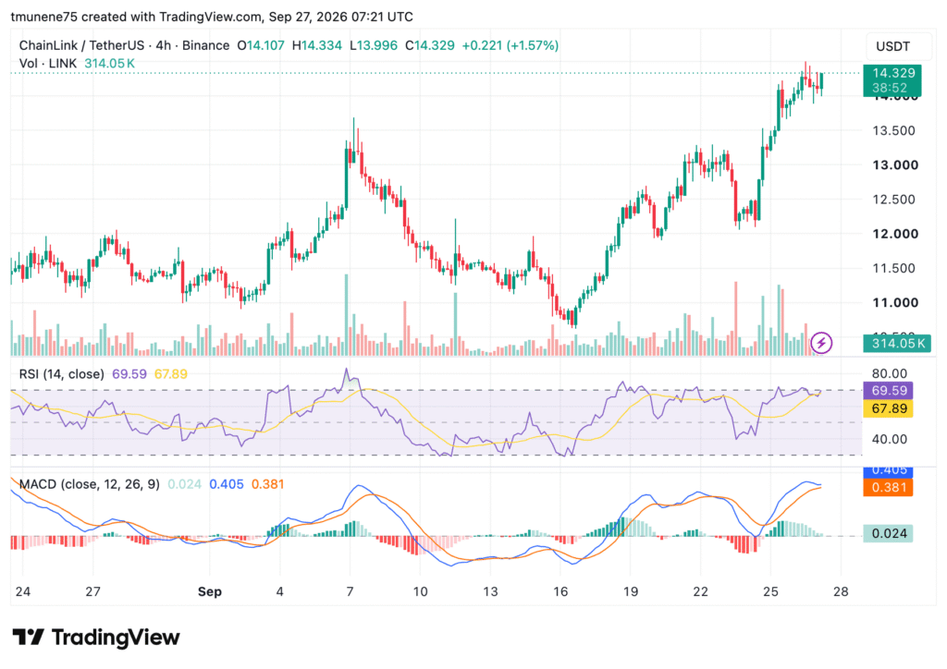
Task: Click the 12.500 price axis label
Action: [894, 200]
